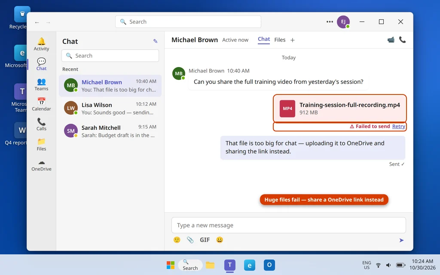Click the new chat compose pencil icon
The image size is (440, 275).
tap(155, 41)
